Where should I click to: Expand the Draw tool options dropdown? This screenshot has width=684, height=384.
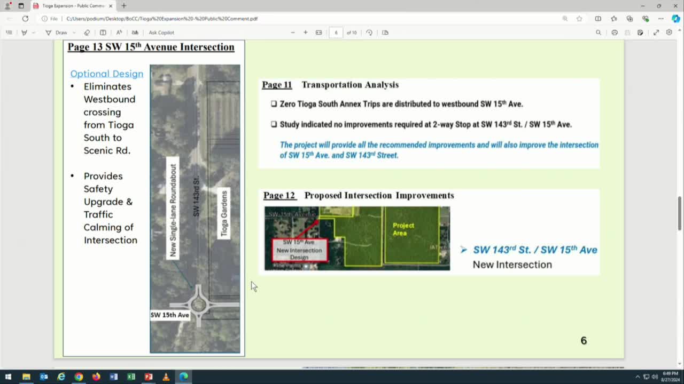(x=74, y=33)
